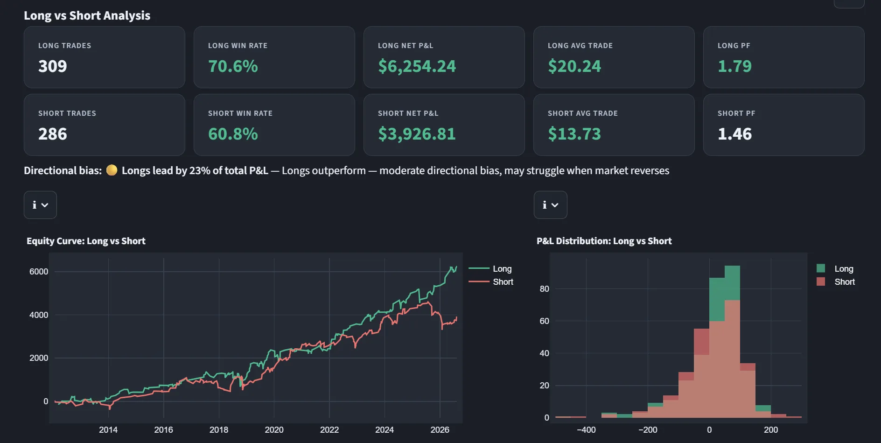Click the Long Net P&L $6,254.24 value
The width and height of the screenshot is (881, 443).
[x=417, y=66]
